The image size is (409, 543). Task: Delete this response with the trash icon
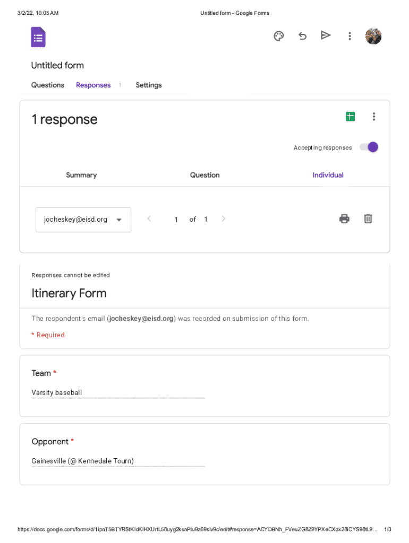pyautogui.click(x=368, y=218)
